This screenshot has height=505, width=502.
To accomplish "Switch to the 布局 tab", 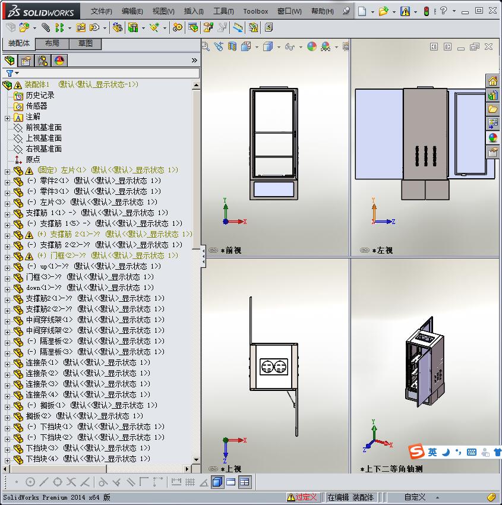I will [x=52, y=43].
